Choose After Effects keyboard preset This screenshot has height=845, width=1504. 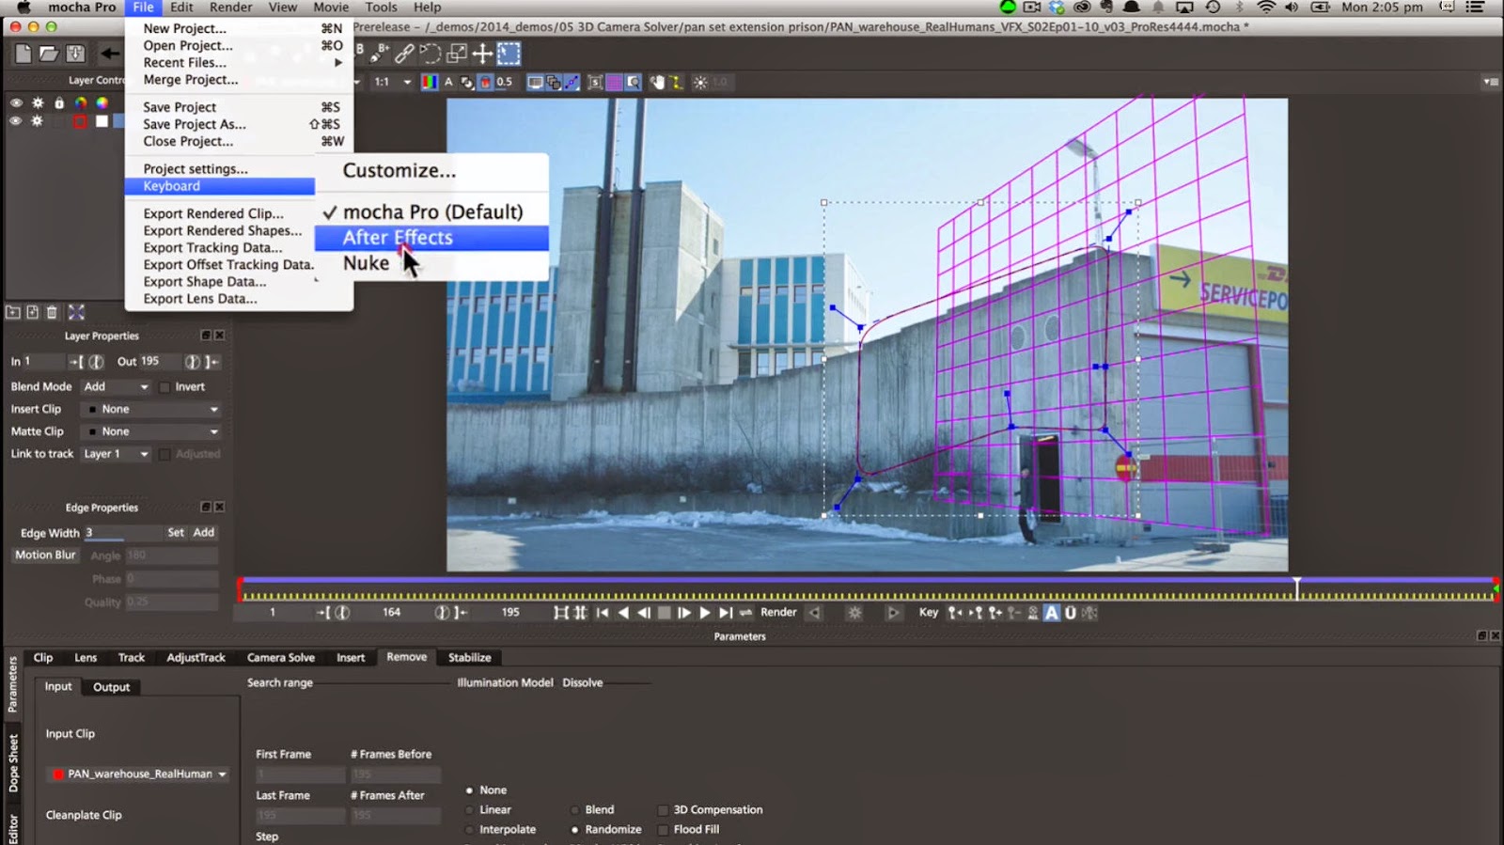(x=431, y=238)
